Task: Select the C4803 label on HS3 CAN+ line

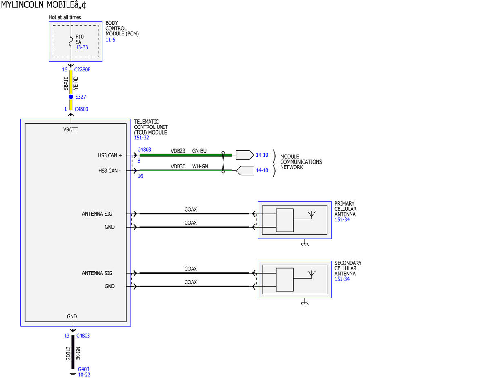Action: [x=145, y=150]
